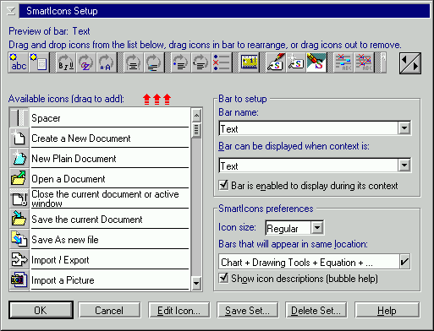Viewport: 434px width, 331px height.
Task: Click the Delete Set... button
Action: tap(316, 310)
